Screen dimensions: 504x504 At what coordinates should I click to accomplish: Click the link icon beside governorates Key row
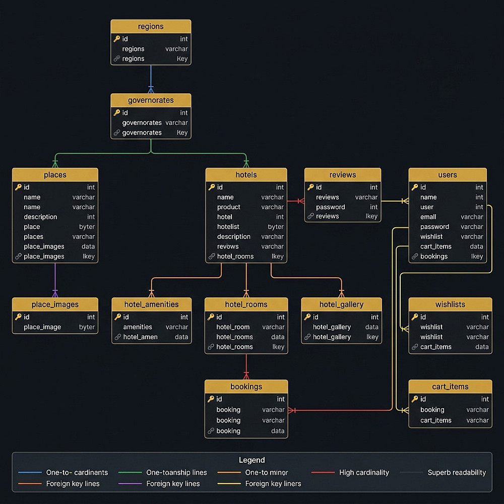click(x=117, y=133)
